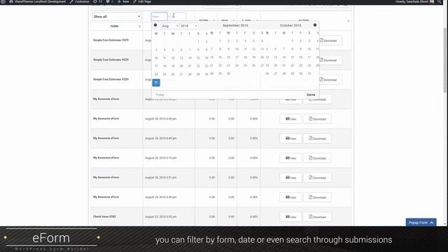Go to next month in date picker
The height and width of the screenshot is (252, 448).
[315, 25]
